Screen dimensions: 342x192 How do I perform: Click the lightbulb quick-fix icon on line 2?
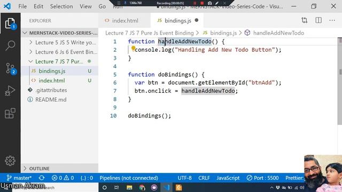click(133, 48)
